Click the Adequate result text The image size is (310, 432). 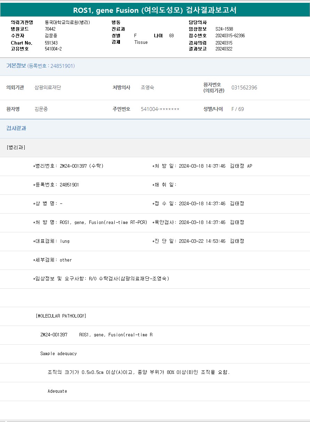(x=57, y=391)
